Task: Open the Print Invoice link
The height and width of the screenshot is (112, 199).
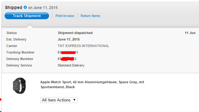Action: 65,16
